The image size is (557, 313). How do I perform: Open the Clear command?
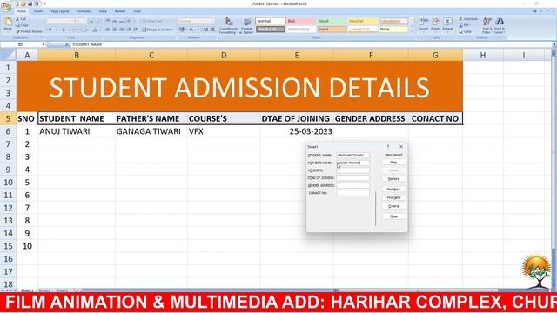tap(466, 31)
